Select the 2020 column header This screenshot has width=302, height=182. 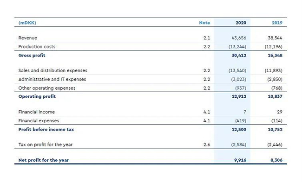click(x=241, y=23)
